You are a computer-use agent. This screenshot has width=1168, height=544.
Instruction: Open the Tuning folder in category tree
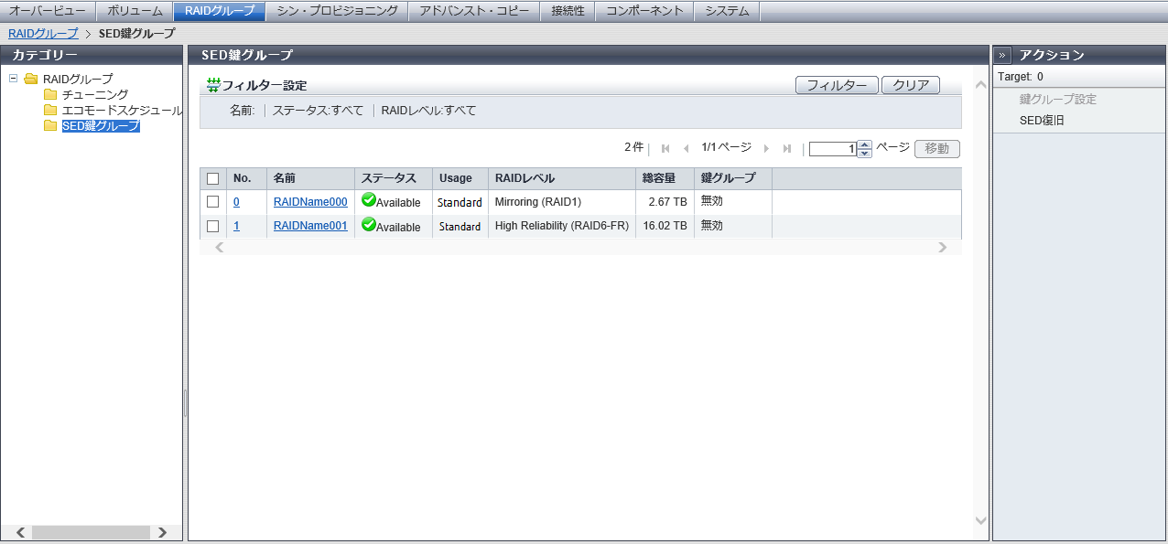(x=94, y=94)
